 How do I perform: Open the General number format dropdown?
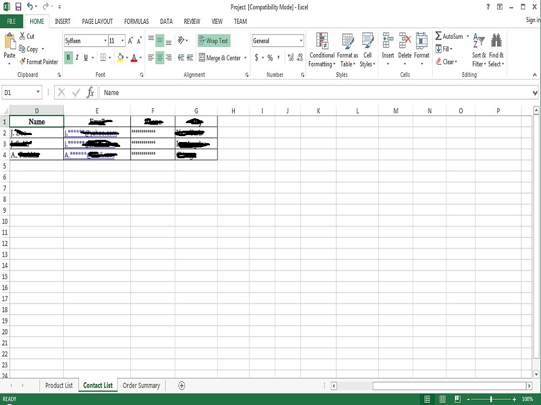(x=301, y=40)
